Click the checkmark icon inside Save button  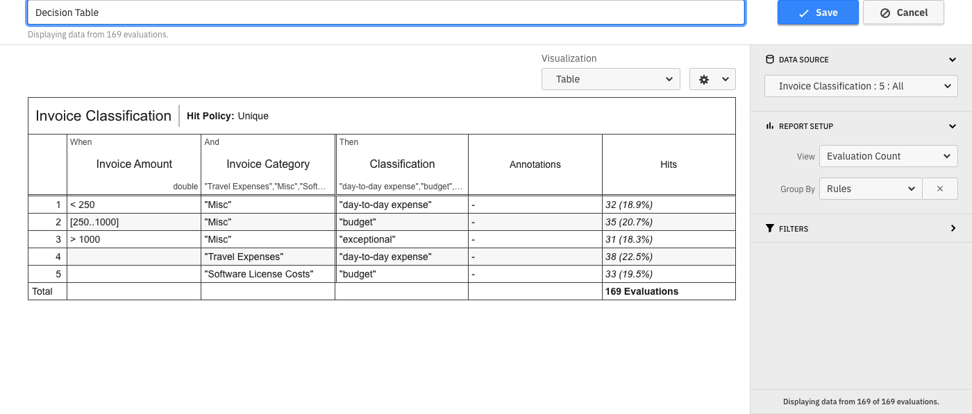(803, 12)
